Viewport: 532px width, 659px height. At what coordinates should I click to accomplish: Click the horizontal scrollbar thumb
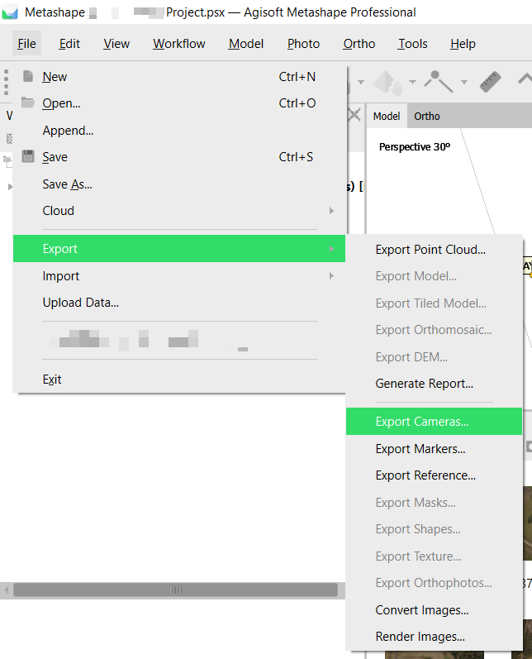pos(175,590)
